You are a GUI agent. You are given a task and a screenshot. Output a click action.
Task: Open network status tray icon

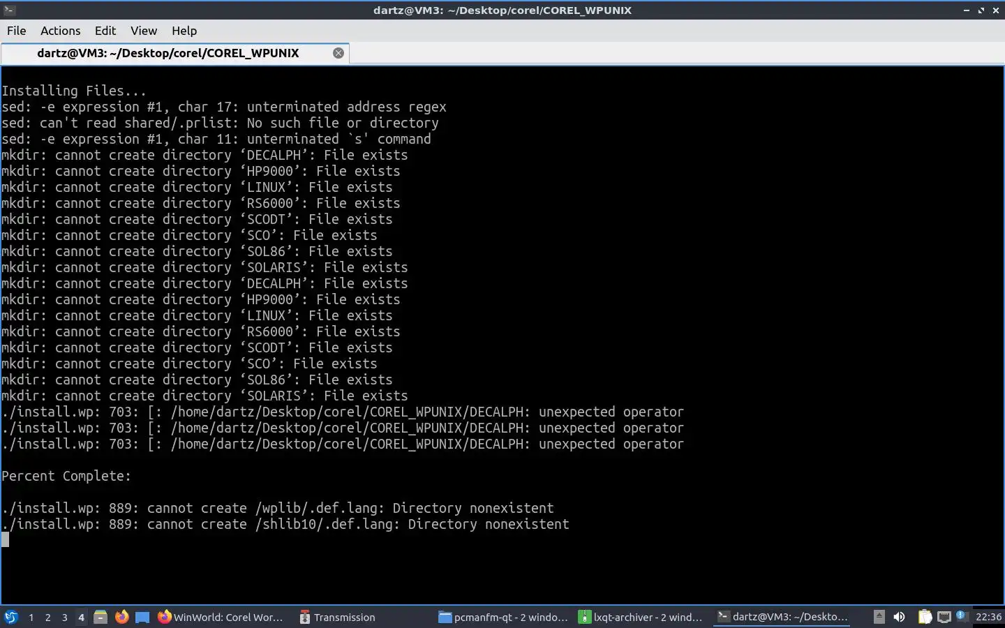pos(944,617)
